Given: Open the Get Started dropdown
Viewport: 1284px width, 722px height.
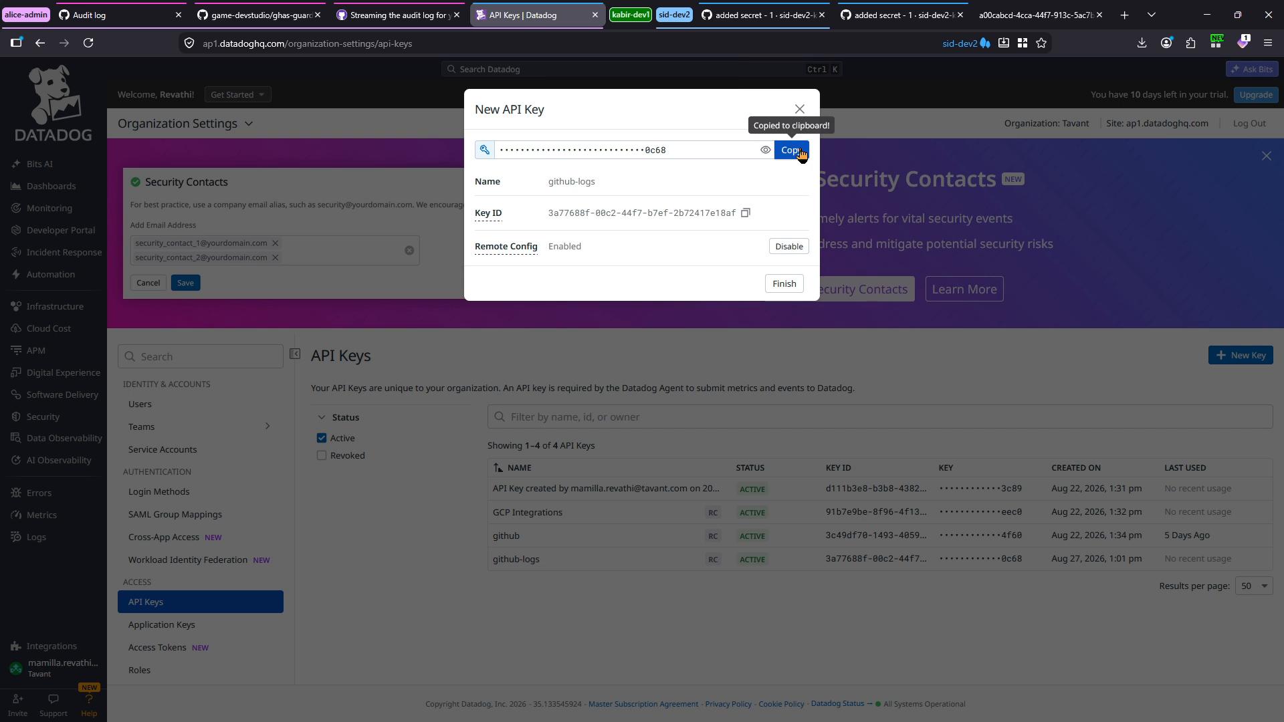Looking at the screenshot, I should [237, 94].
